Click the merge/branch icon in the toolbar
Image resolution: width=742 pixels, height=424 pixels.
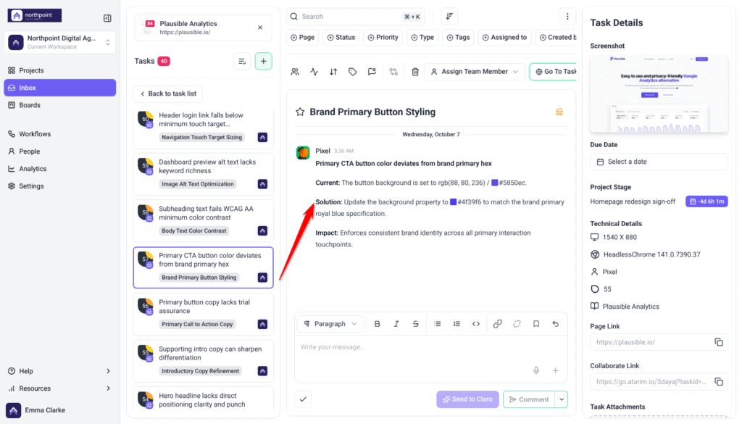click(x=393, y=72)
